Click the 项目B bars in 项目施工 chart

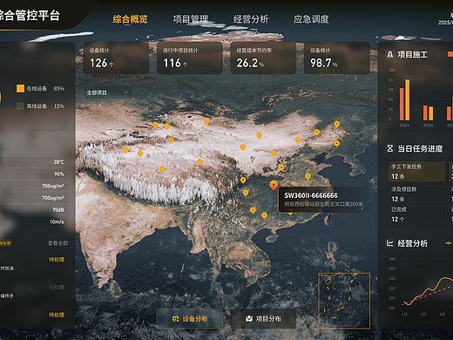pos(428,112)
